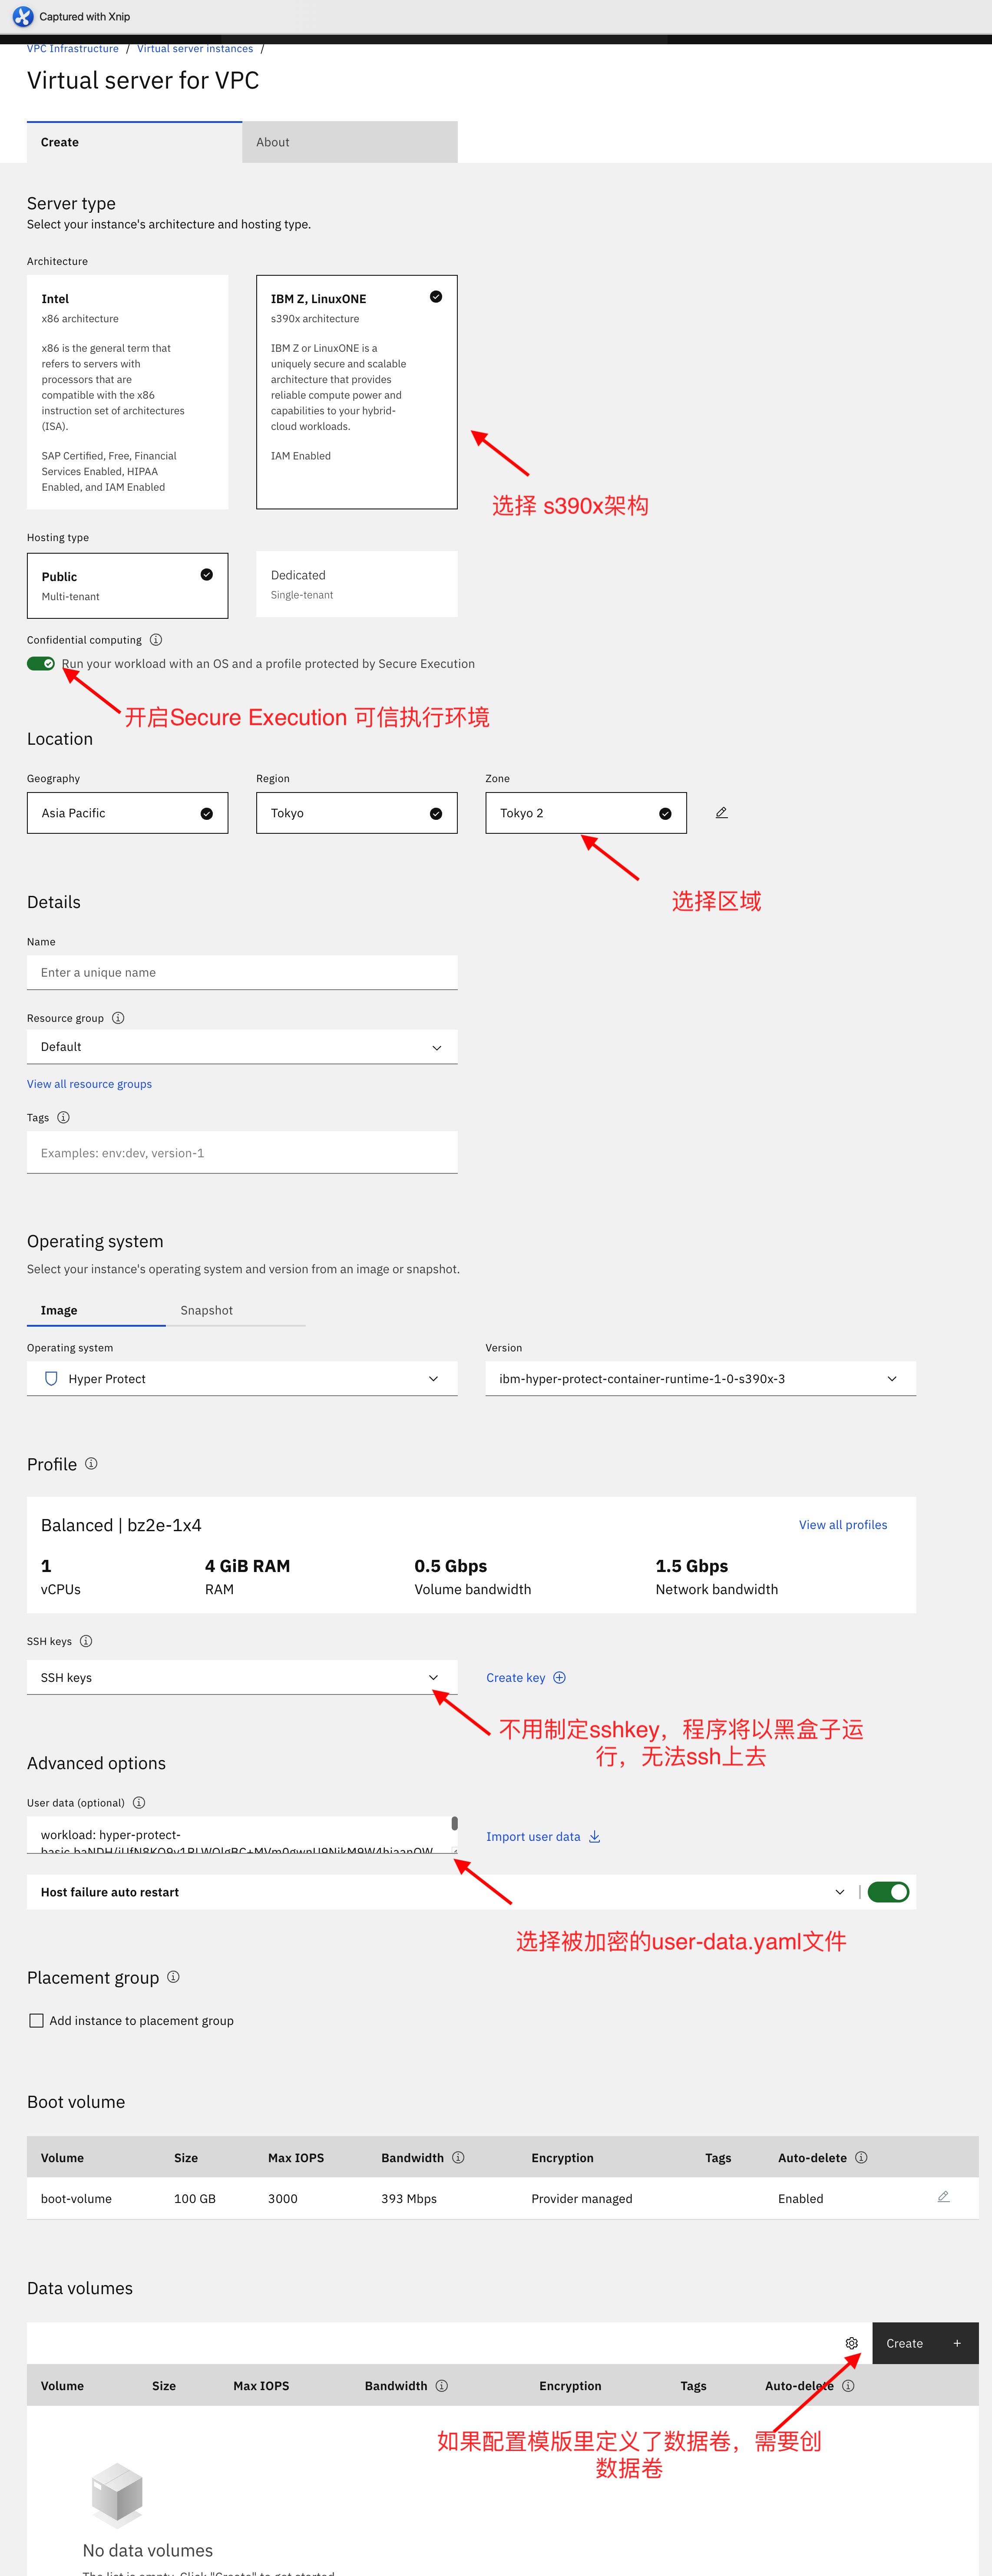This screenshot has height=2576, width=992.
Task: Open Tags info icon
Action: tap(63, 1118)
